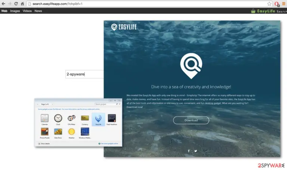Image resolution: width=287 pixels, height=170 pixels.
Task: Open the browser home page icon
Action: [22, 4]
